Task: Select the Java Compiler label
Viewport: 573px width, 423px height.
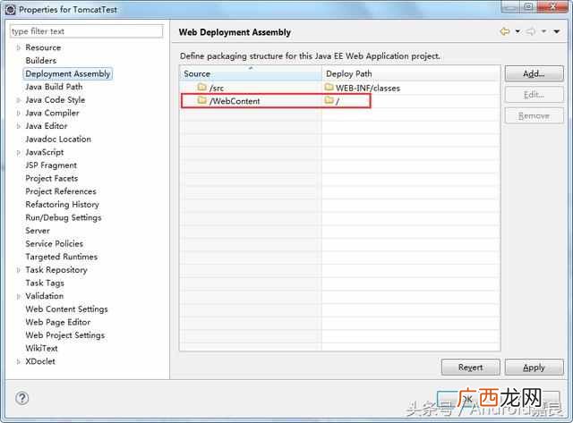Action: point(52,114)
